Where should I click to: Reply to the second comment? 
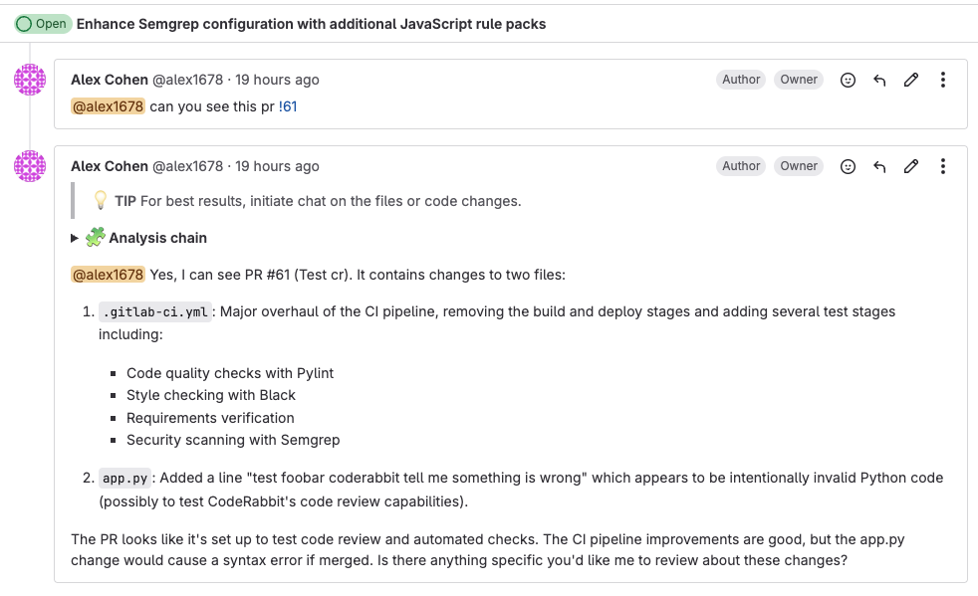879,166
